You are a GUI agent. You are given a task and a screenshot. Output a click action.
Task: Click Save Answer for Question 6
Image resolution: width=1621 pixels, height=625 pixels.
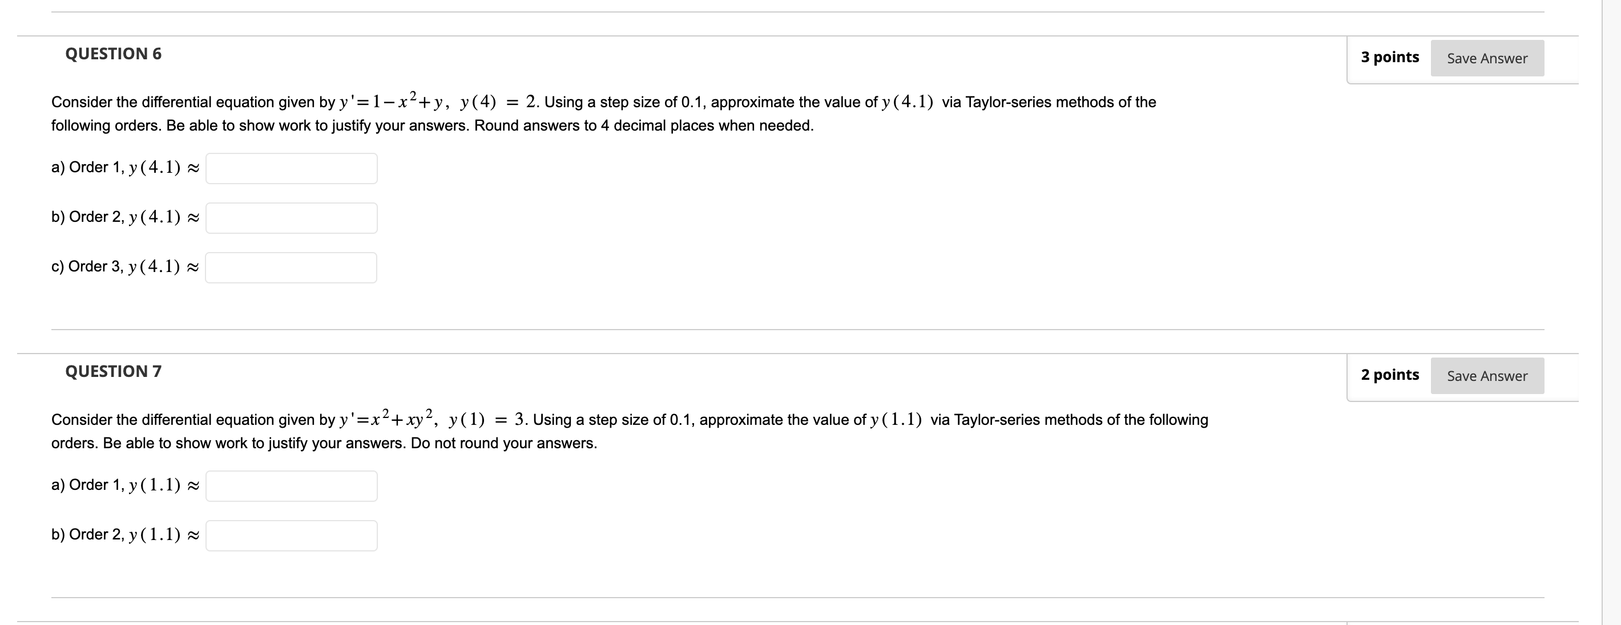tap(1487, 58)
